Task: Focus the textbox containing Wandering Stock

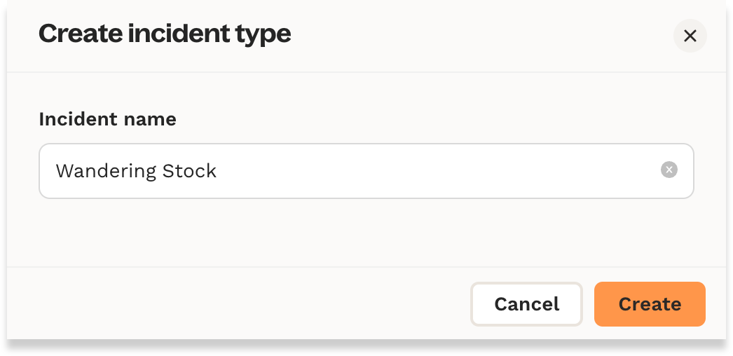Action: click(350, 171)
